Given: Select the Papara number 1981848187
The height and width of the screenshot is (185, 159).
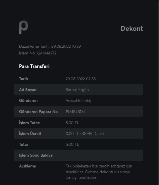Looking at the screenshot, I should pyautogui.click(x=76, y=112).
